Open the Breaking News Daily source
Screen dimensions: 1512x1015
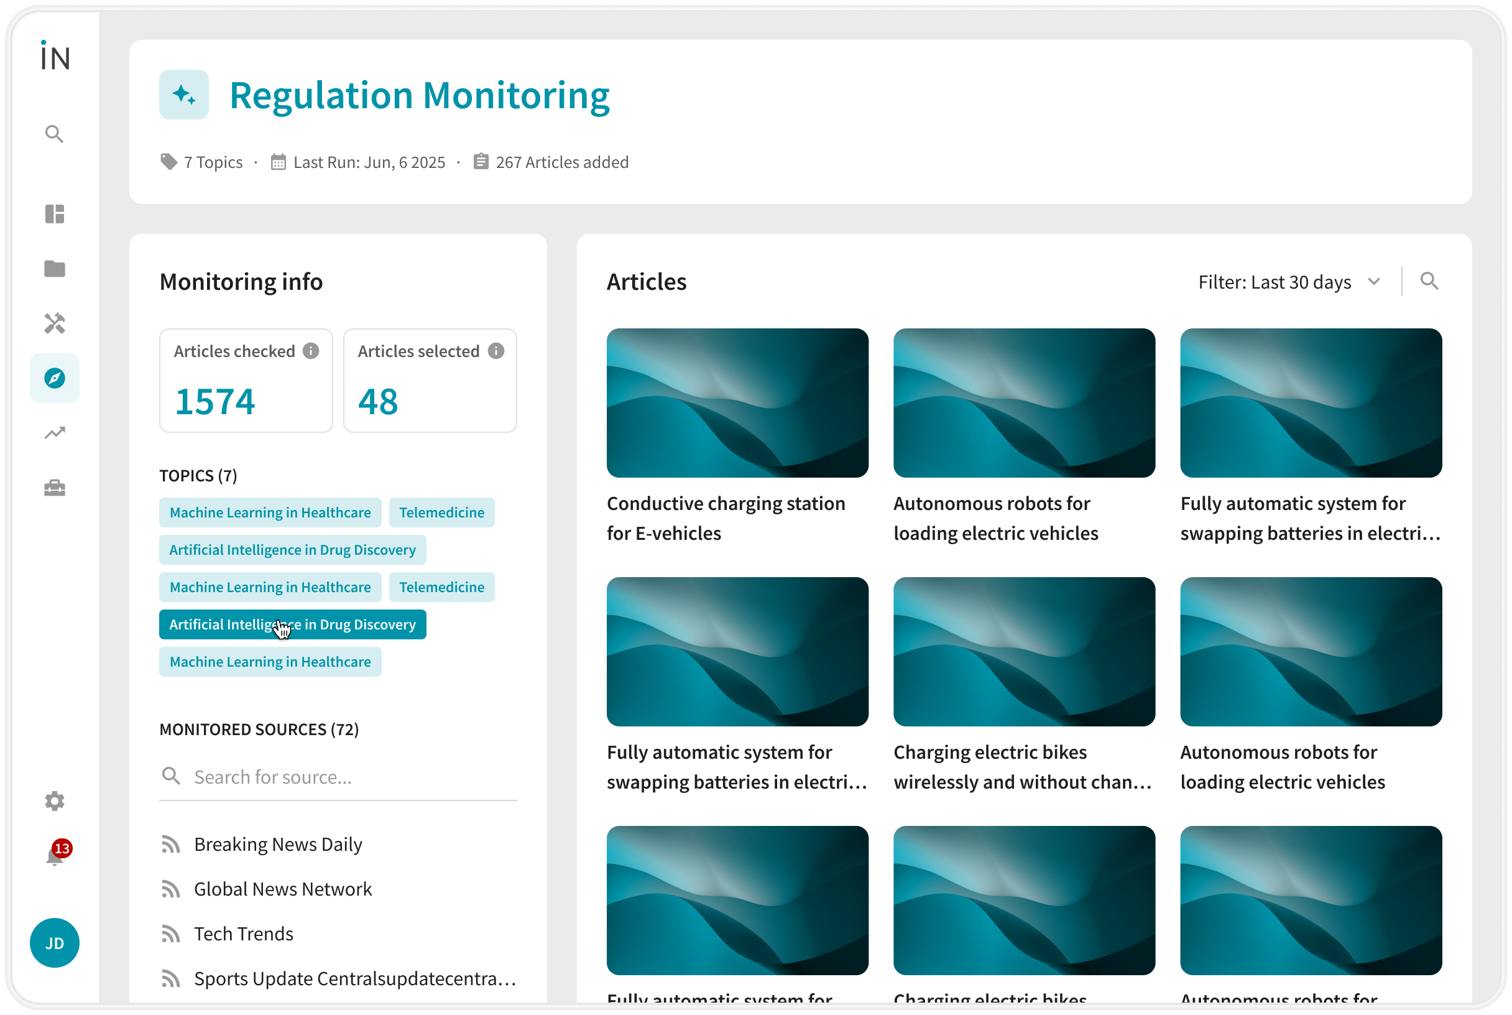click(277, 844)
